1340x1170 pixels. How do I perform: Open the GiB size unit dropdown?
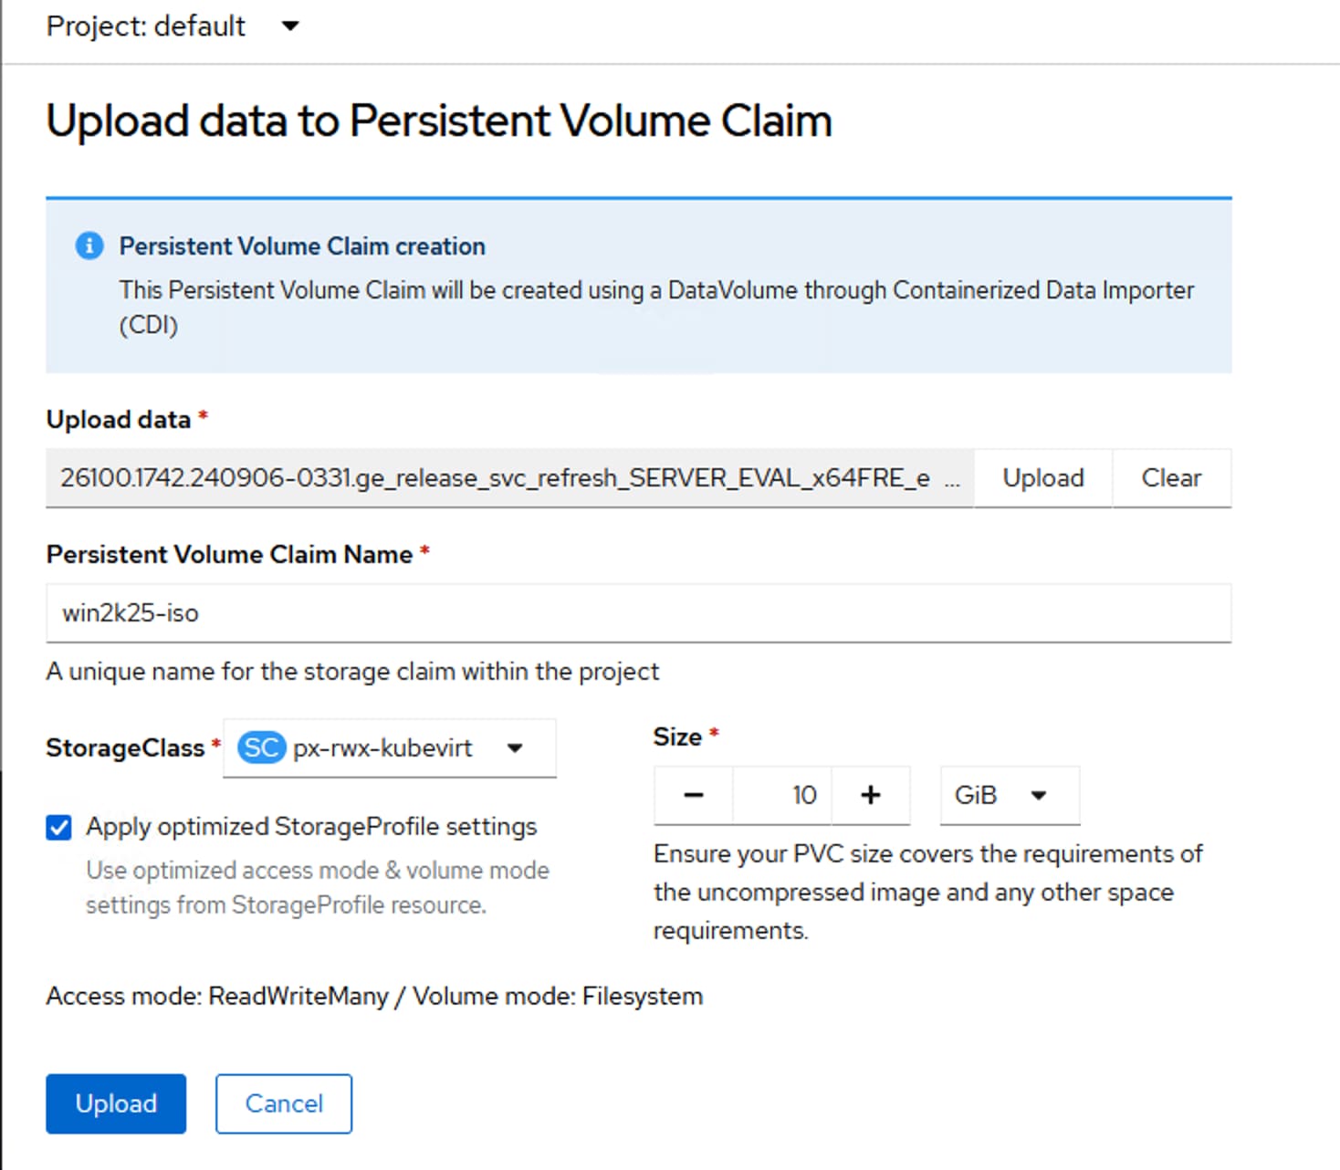(1009, 796)
